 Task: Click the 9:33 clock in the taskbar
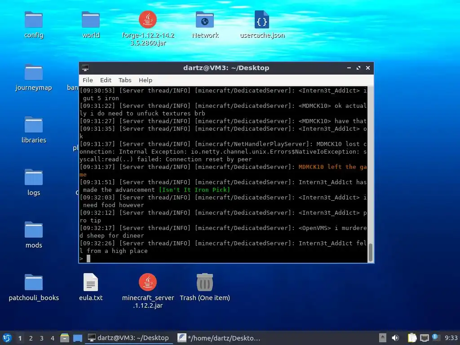(x=451, y=338)
